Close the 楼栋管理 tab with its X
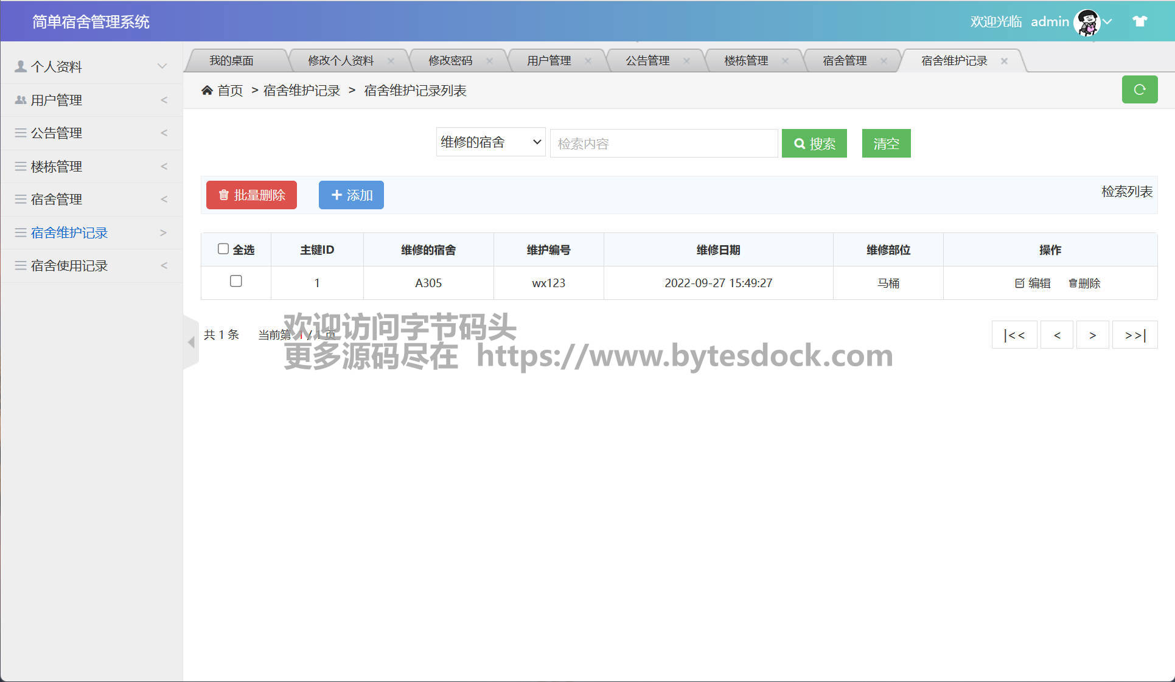Viewport: 1175px width, 682px height. pyautogui.click(x=785, y=61)
